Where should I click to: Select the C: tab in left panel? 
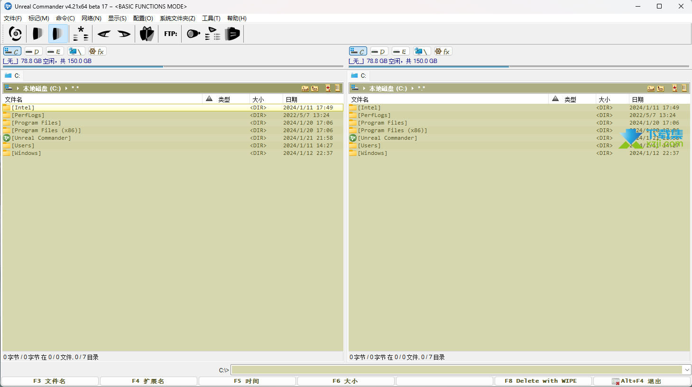(13, 75)
